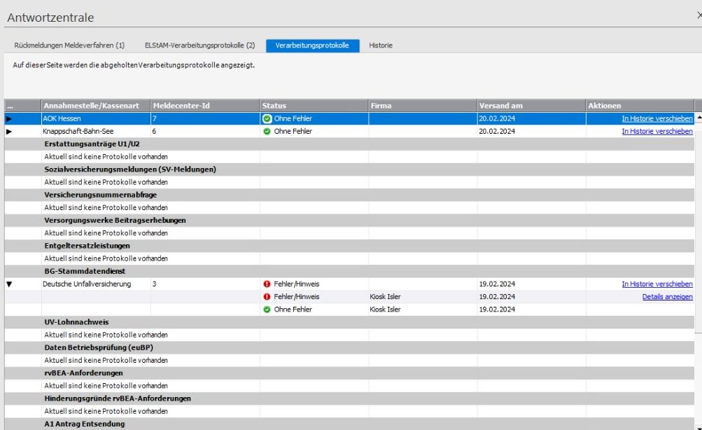This screenshot has width=702, height=430.
Task: Click Meldecenter-Id 6 cell
Action: tap(205, 131)
